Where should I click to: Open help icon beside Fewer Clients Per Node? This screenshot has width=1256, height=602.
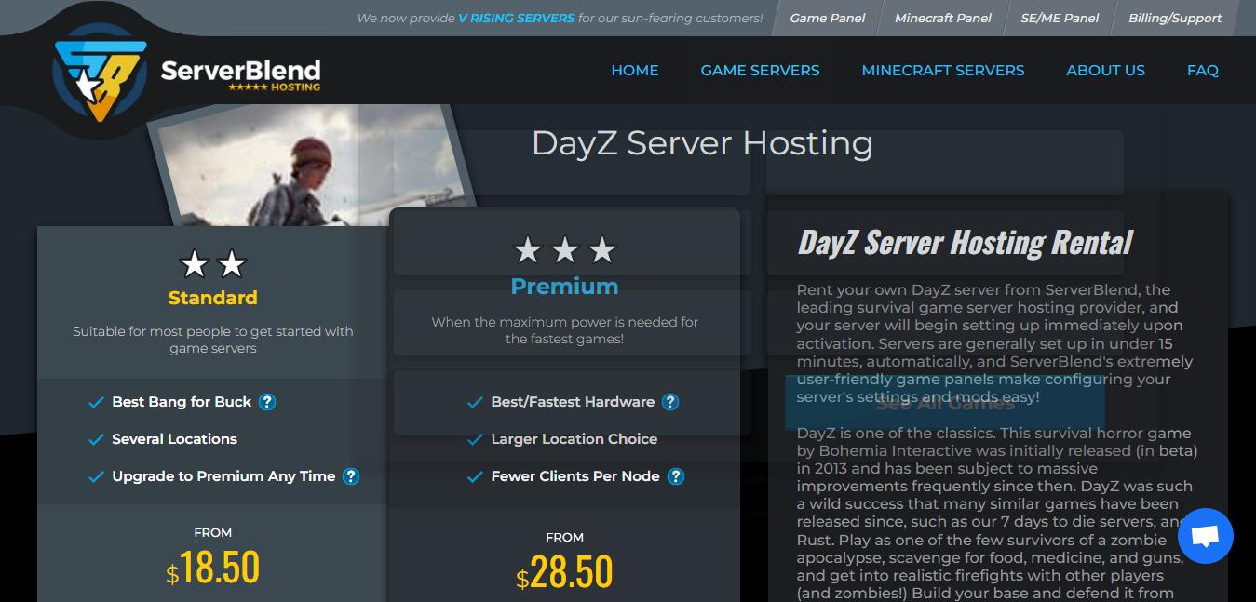(676, 476)
